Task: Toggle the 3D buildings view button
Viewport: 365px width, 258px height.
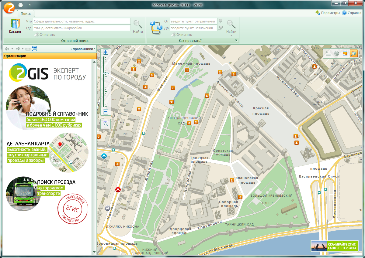Action: pyautogui.click(x=353, y=53)
